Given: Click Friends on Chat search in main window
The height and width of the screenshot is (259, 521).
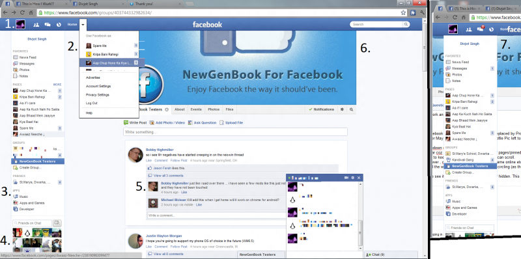Looking at the screenshot, I should pos(32,223).
